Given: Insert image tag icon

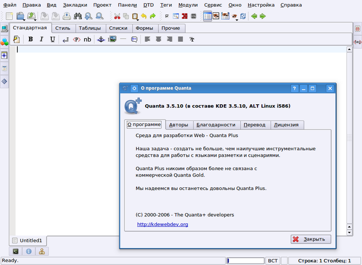Looking at the screenshot, I should click(x=112, y=39).
